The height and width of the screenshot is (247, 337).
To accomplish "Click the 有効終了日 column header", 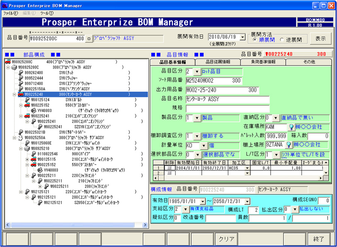I will [x=215, y=162].
